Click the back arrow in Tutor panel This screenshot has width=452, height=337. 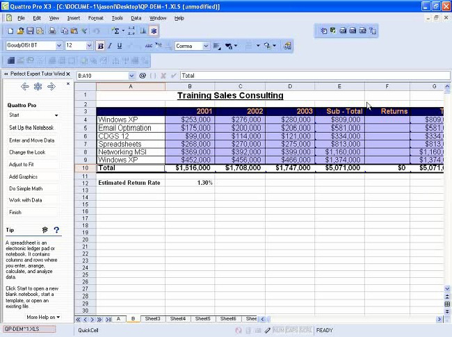[x=25, y=86]
